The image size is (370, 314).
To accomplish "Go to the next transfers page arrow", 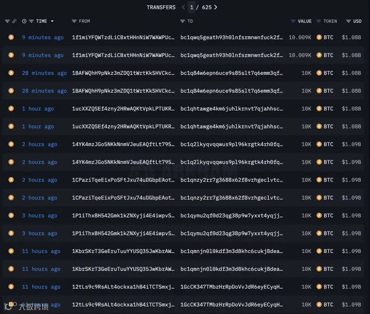I will coord(215,7).
